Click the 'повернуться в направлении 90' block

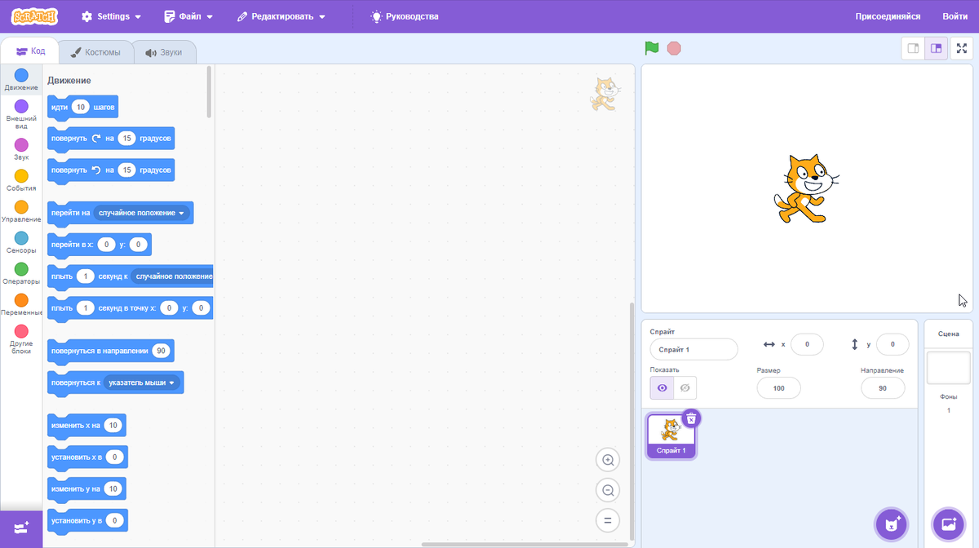point(110,351)
